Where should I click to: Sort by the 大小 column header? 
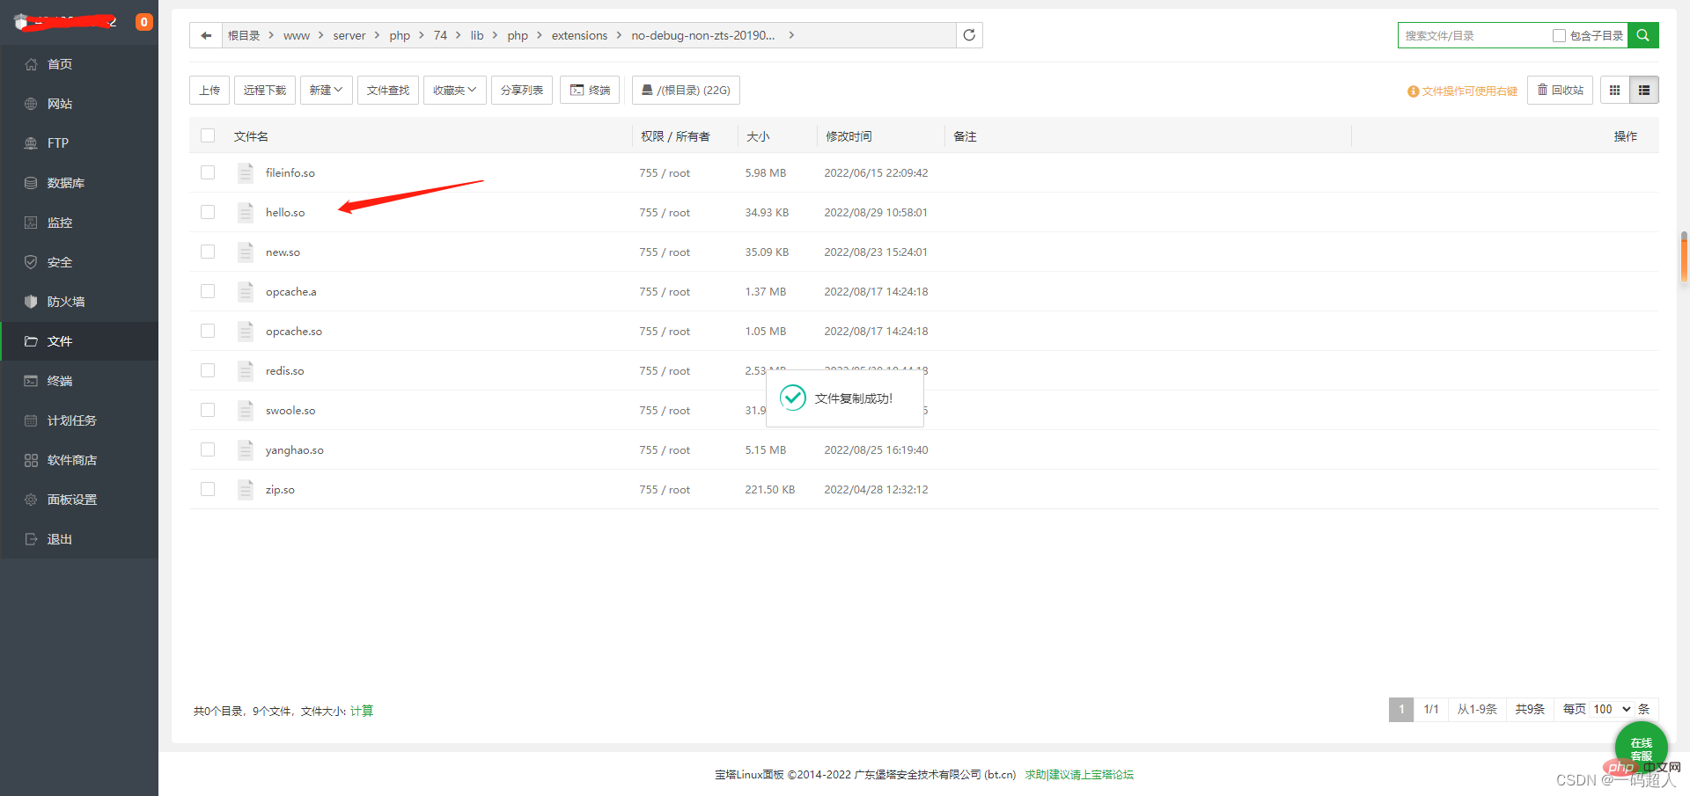(x=758, y=136)
